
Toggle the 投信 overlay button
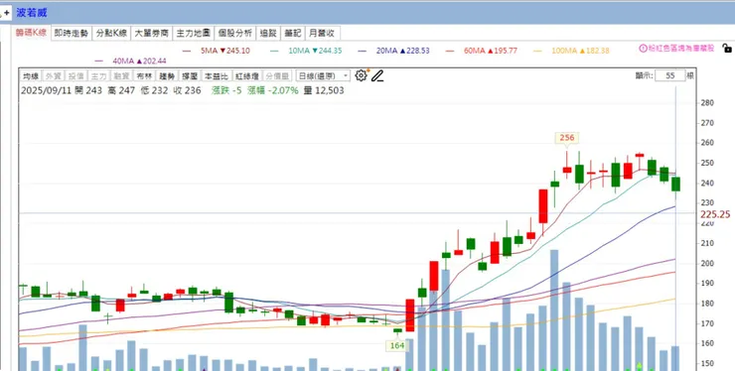tap(75, 75)
